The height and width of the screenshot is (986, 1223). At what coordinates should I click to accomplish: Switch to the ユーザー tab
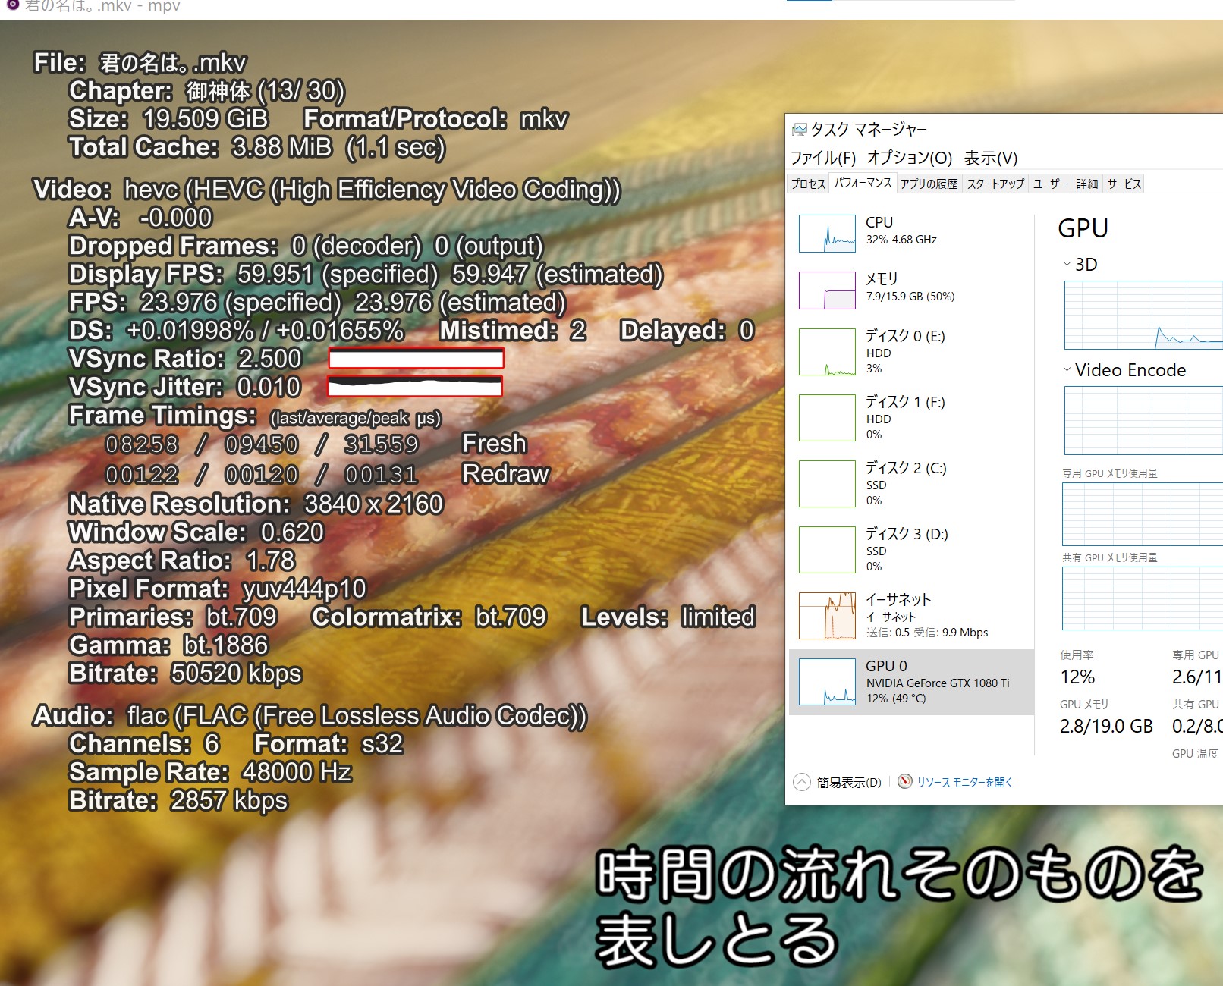1050,184
